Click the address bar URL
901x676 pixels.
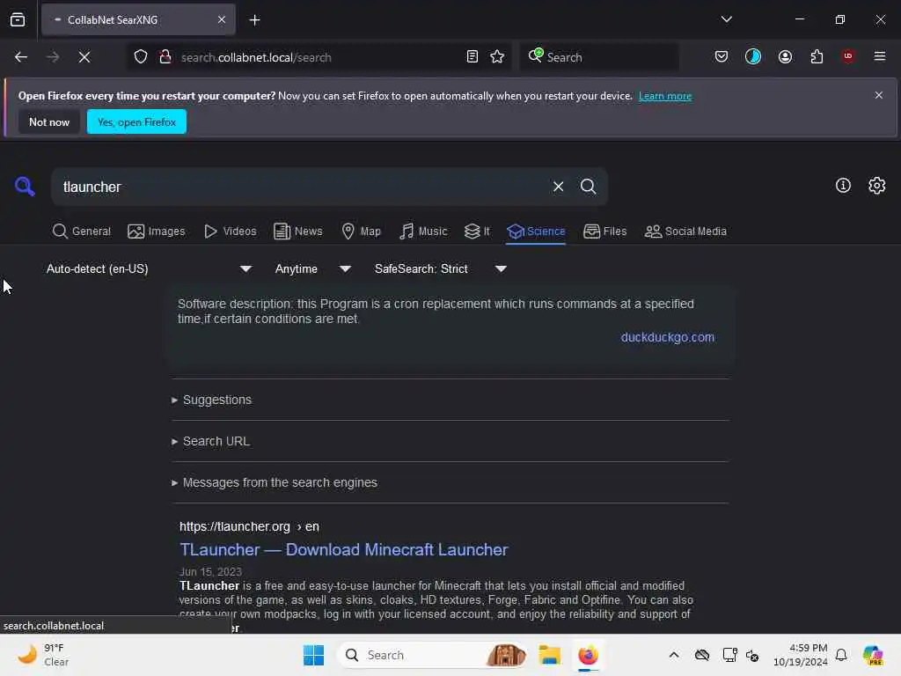click(x=256, y=57)
